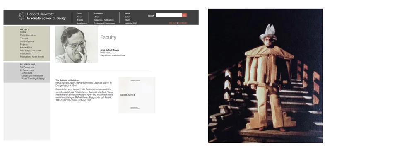This screenshot has height=159, width=414.
Task: Open the Courses sidebar link
Action: [x=24, y=39]
